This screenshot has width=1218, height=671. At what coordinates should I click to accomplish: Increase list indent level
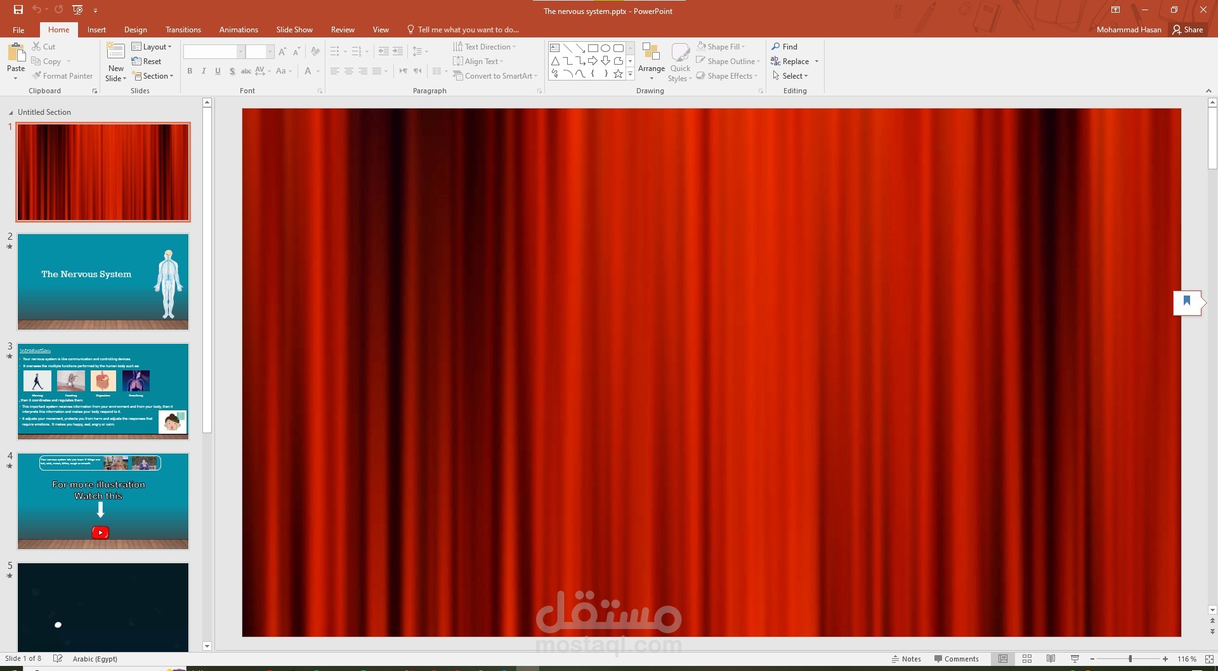[x=398, y=51]
